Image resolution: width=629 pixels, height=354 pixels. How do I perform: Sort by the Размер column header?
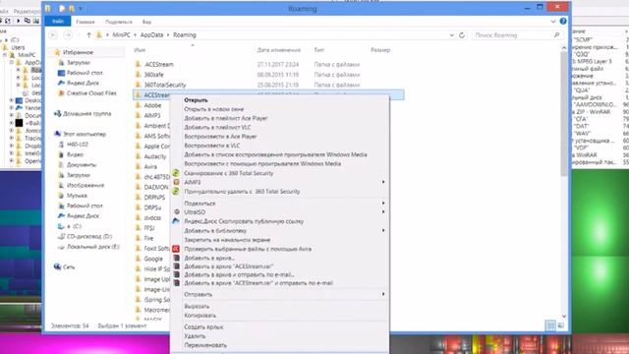click(380, 50)
